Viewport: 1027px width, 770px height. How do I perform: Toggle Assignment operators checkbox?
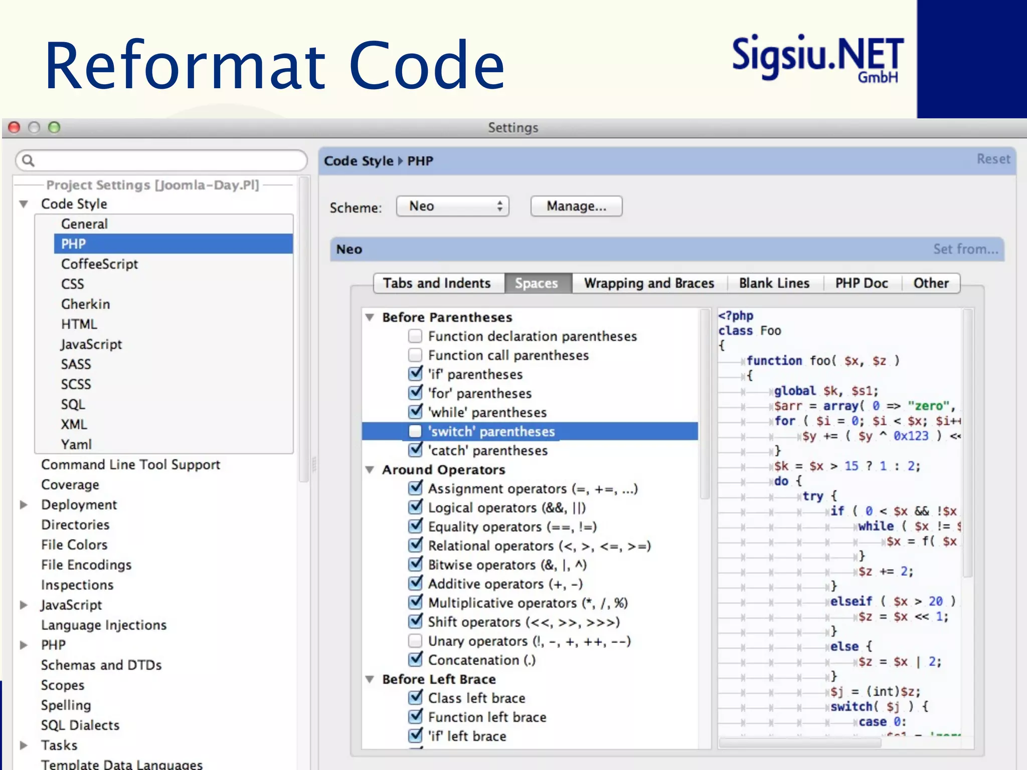click(x=415, y=488)
